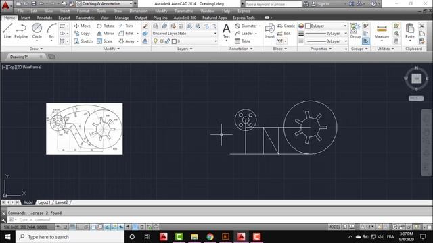Click the help search keyword field
433x243 pixels.
tap(273, 4)
